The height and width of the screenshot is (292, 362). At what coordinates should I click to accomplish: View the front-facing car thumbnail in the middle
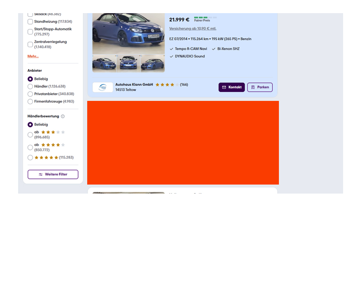[x=128, y=64]
